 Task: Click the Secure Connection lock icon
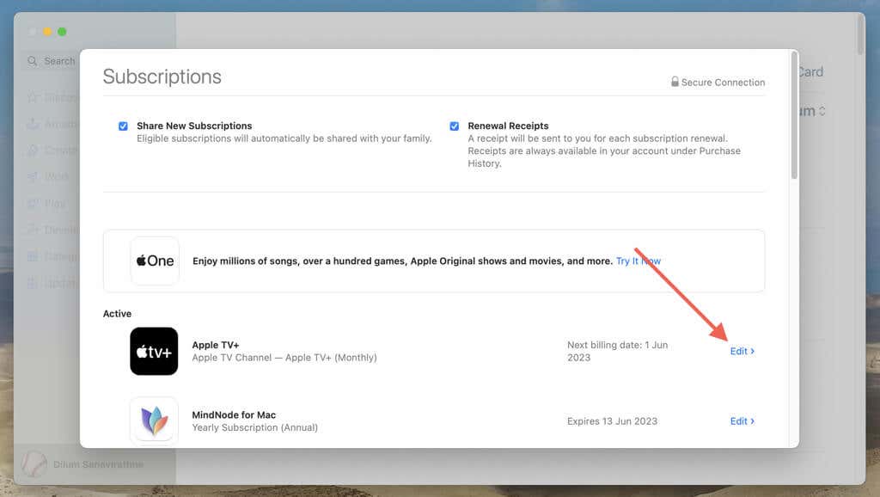point(676,82)
